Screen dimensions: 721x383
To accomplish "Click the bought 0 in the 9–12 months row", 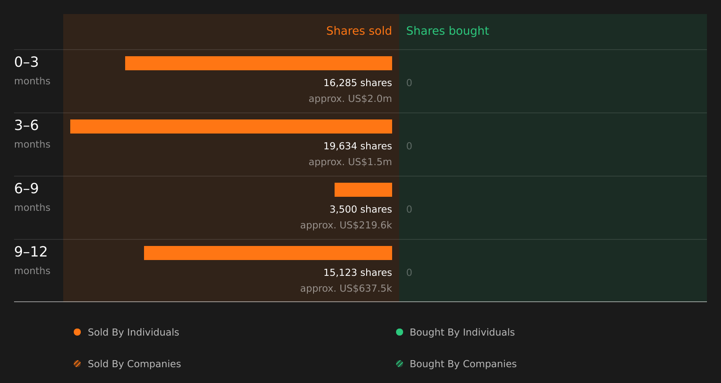I will (x=409, y=273).
